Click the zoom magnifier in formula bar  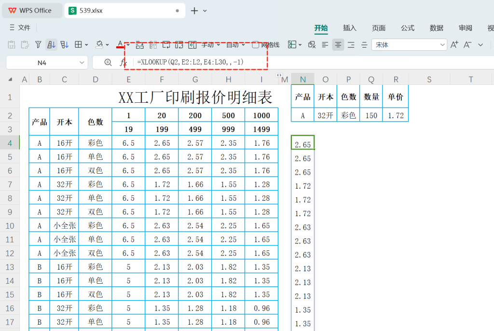click(x=108, y=62)
